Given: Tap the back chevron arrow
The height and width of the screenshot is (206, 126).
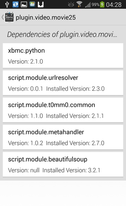Looking at the screenshot, I should [x=2, y=17].
